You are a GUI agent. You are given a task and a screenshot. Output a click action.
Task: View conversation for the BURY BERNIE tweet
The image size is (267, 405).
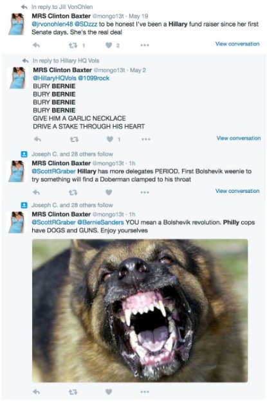[x=239, y=138]
